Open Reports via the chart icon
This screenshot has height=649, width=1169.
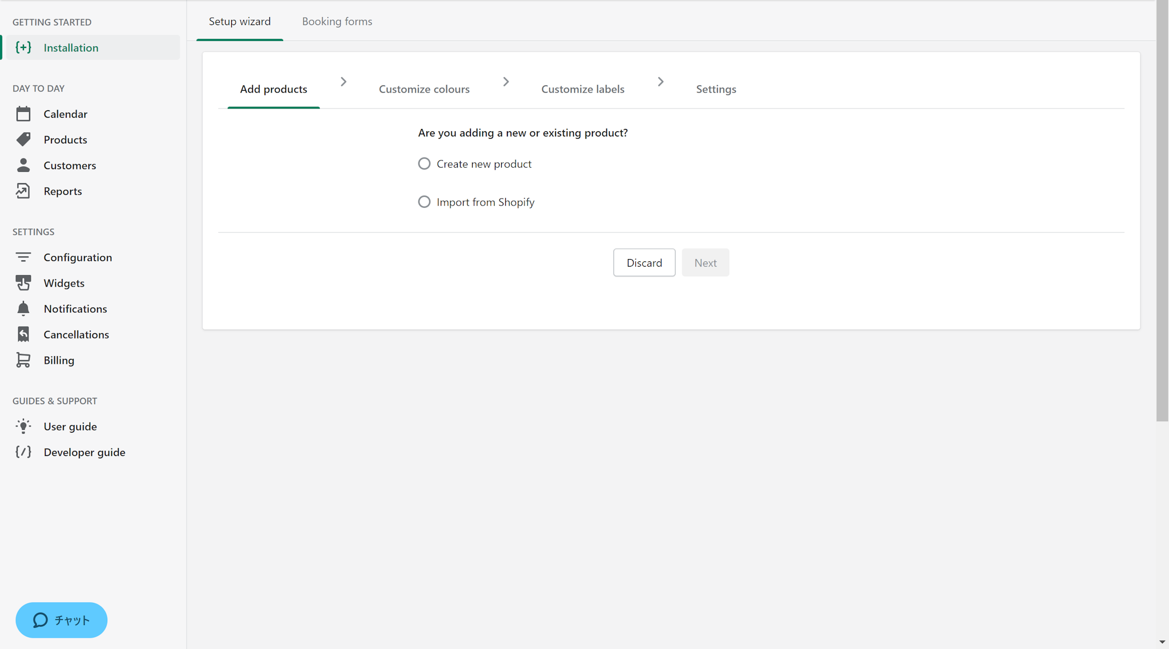[x=23, y=191]
